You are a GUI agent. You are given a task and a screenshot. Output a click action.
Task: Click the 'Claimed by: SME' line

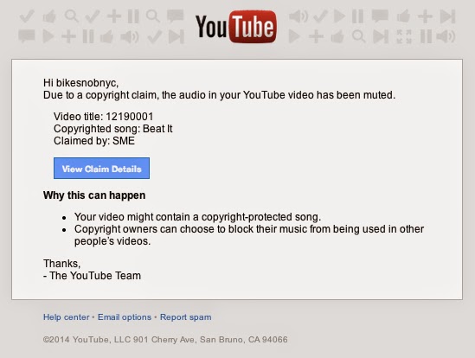[x=94, y=141]
